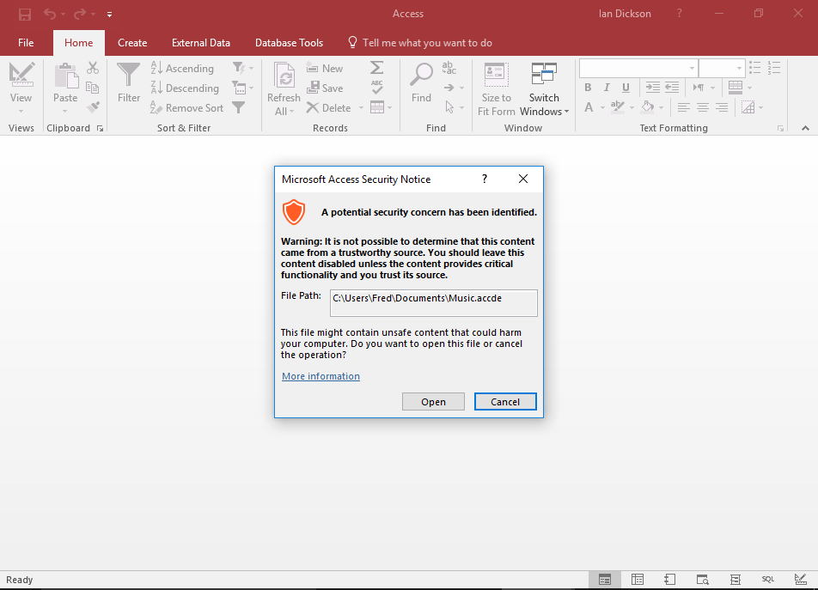Collapse the ribbon with the chevron
The height and width of the screenshot is (590, 818).
[x=805, y=128]
